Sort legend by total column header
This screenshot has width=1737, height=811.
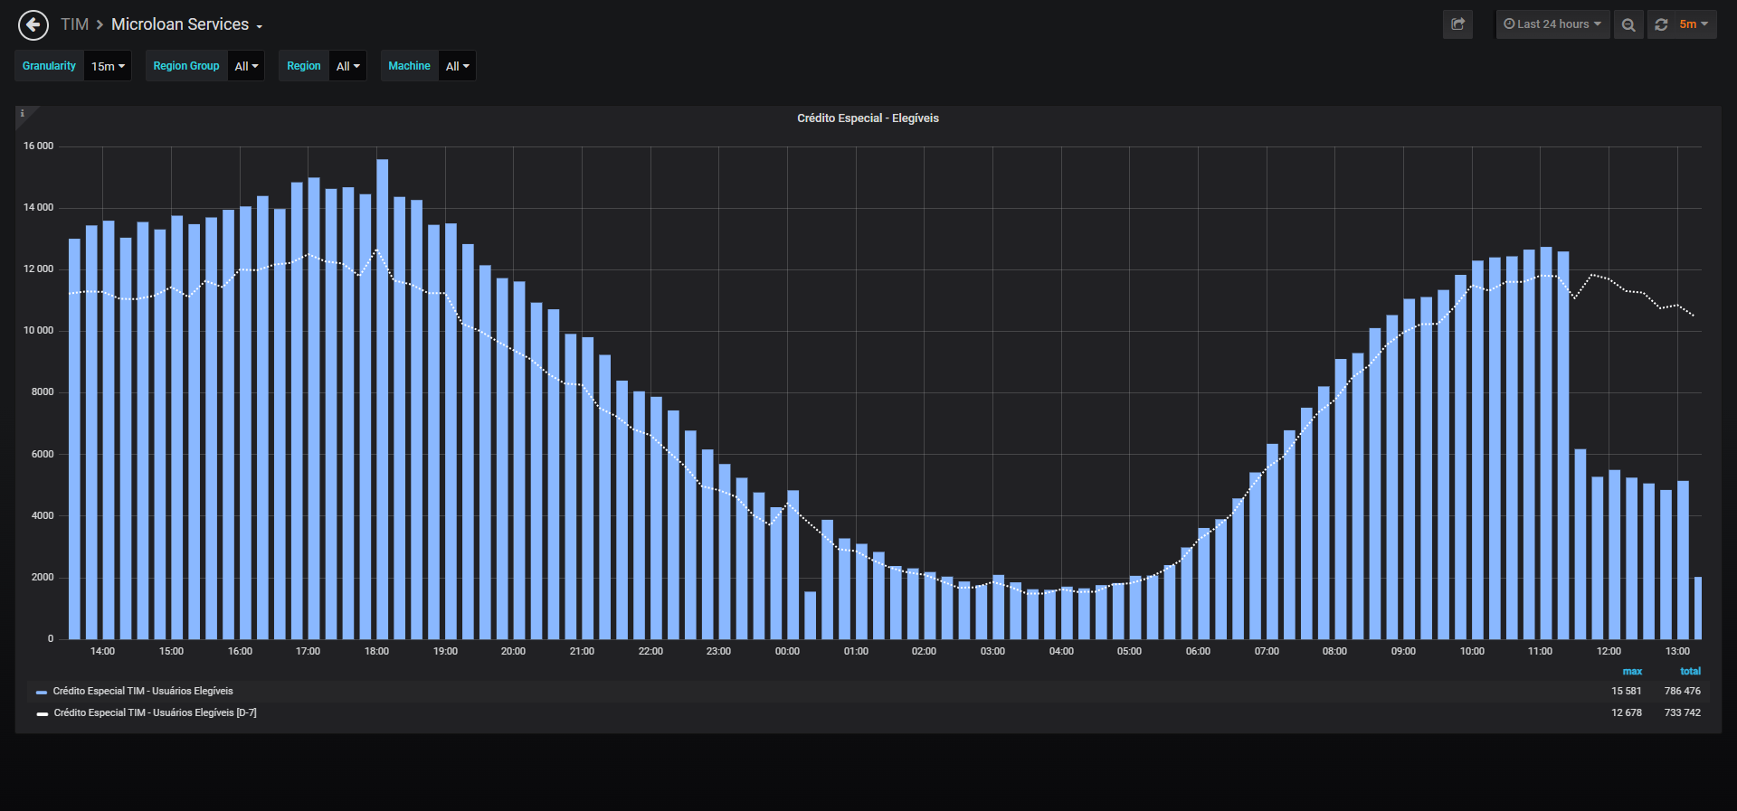[x=1690, y=671]
